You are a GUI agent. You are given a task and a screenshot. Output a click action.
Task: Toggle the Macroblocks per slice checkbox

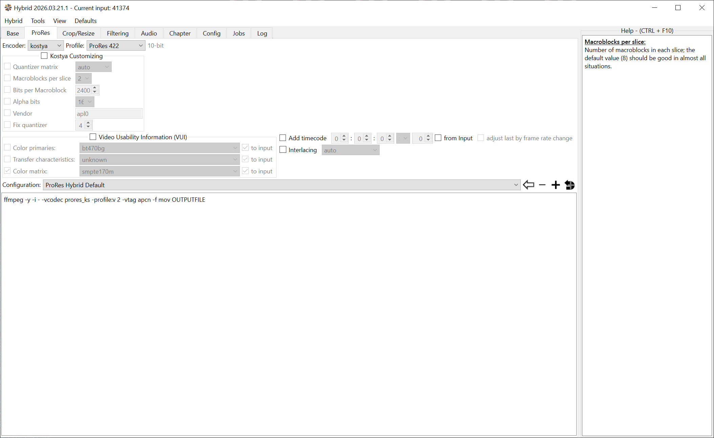click(7, 78)
